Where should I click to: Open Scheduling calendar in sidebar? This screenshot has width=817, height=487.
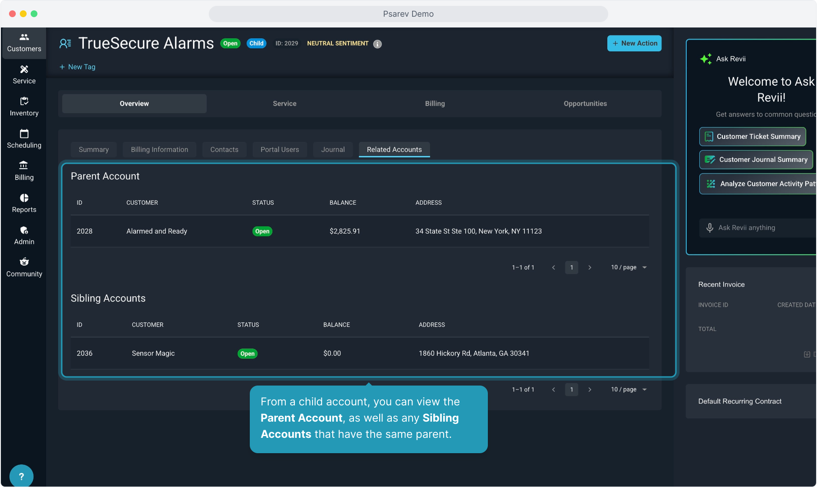(24, 139)
